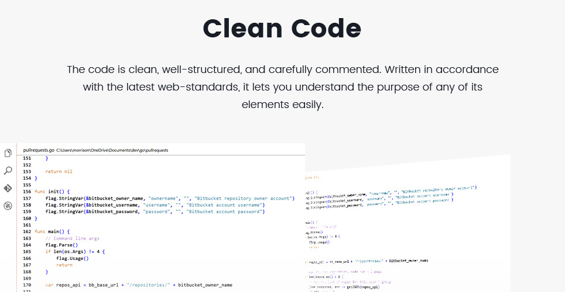Click the flag.Usage() call on line 166
565x292 pixels.
tap(72, 258)
